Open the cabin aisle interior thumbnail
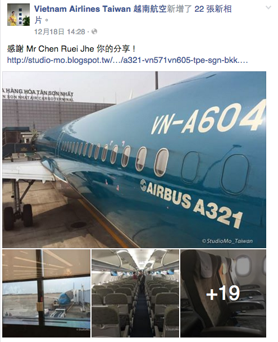Screen dimensions: 278x342 135,293
